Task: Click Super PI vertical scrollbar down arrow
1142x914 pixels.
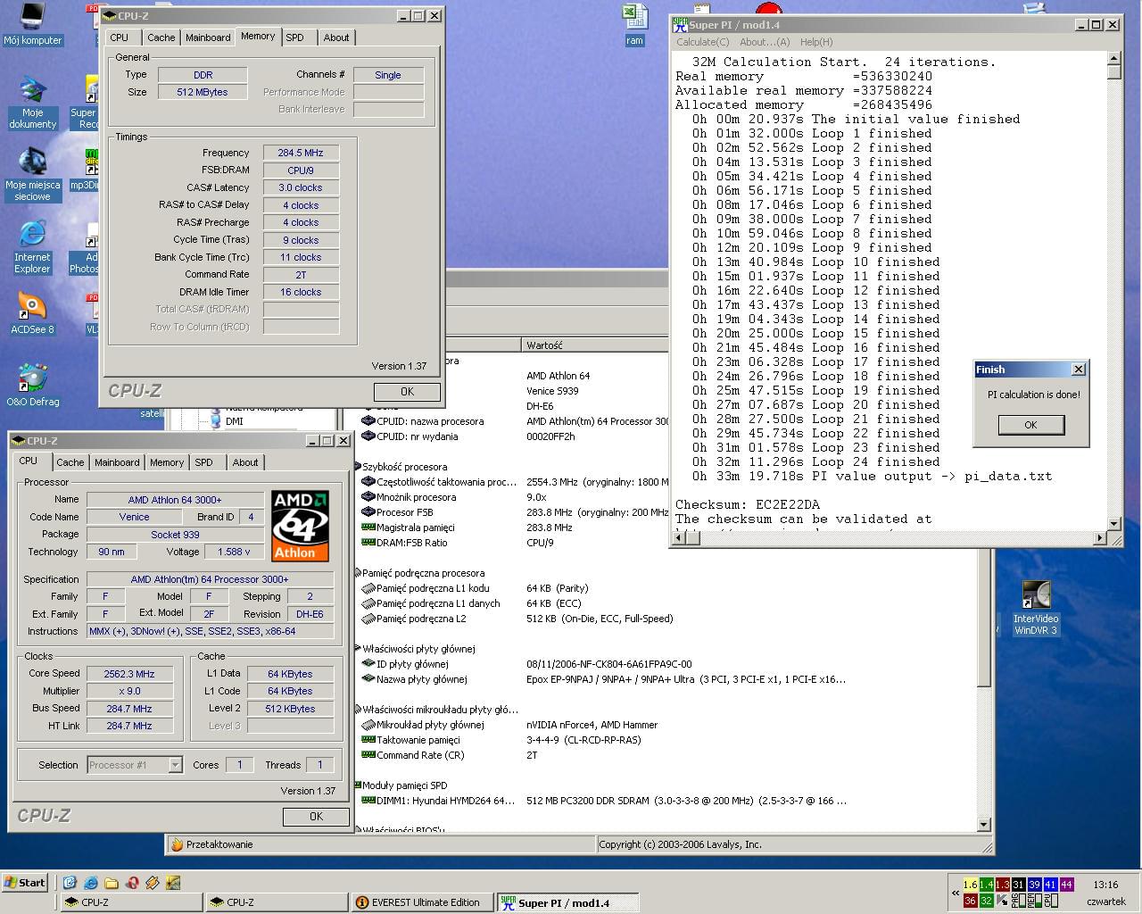Action: [x=1113, y=523]
